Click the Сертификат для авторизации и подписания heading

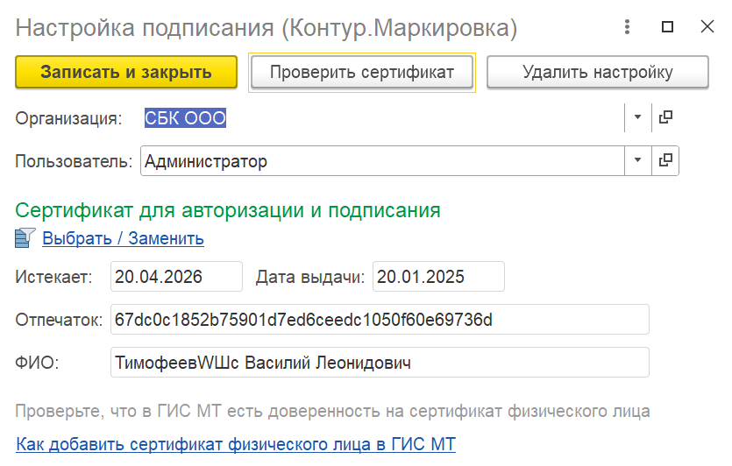tap(228, 210)
